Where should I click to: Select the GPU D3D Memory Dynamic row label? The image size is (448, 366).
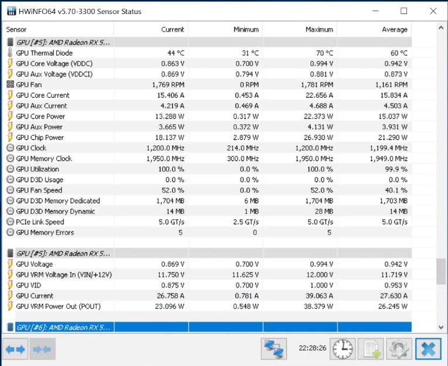[x=56, y=211]
